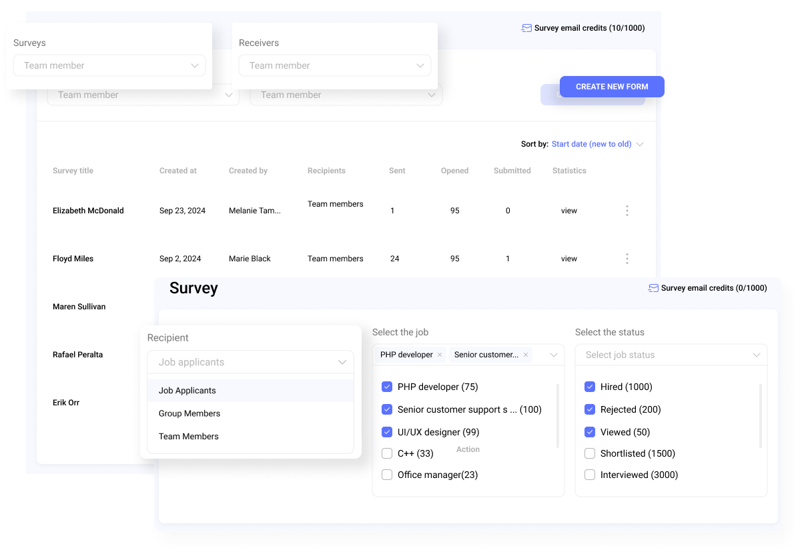Uncheck the PHP developer (75) checkbox
This screenshot has width=802, height=554.
point(388,387)
